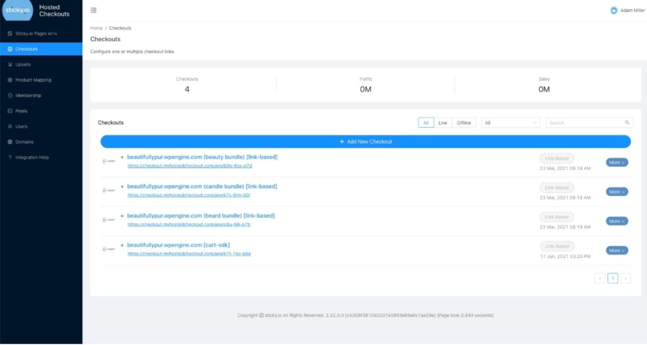The width and height of the screenshot is (647, 345).
Task: Click page number 1 in pagination
Action: pyautogui.click(x=612, y=278)
